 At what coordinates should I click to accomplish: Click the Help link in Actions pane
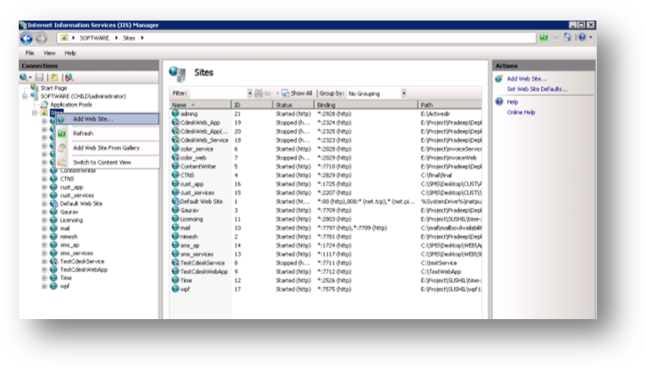(x=513, y=101)
